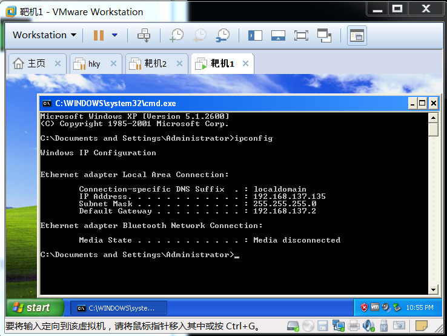Click the command prompt input line
The height and width of the screenshot is (336, 447).
point(140,255)
